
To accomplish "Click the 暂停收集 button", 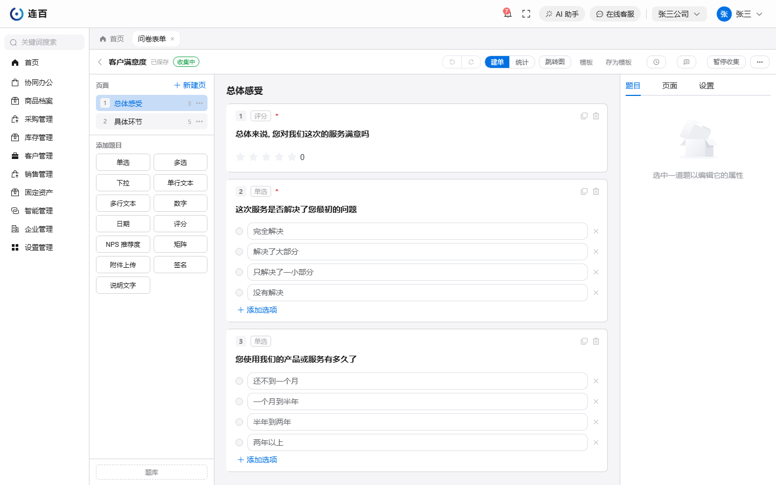I will [726, 62].
